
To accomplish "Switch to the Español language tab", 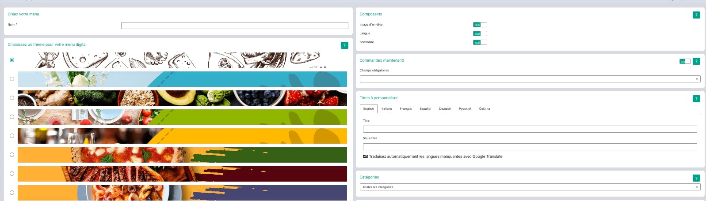I will (425, 108).
